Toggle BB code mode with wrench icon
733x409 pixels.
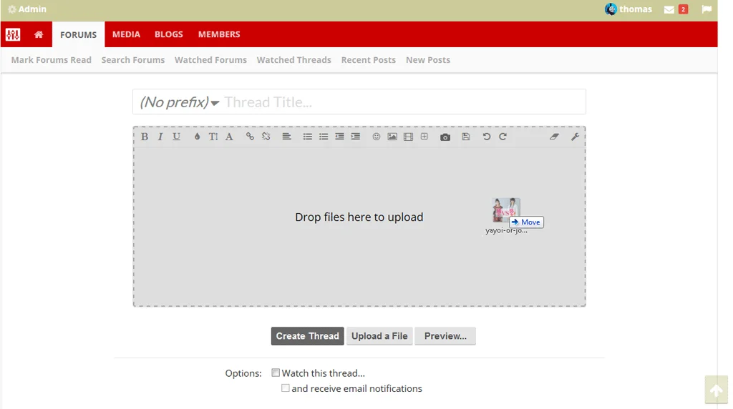click(575, 137)
